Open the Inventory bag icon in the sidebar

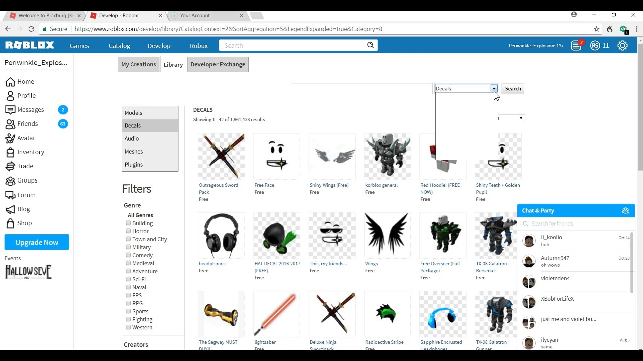click(10, 152)
